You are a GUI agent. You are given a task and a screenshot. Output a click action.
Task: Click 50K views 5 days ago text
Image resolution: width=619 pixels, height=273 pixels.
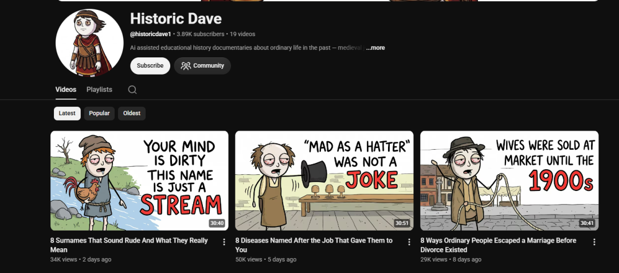click(266, 260)
